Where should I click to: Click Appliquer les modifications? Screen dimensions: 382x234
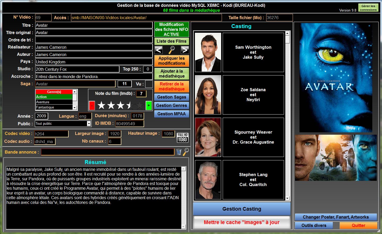coord(172,61)
